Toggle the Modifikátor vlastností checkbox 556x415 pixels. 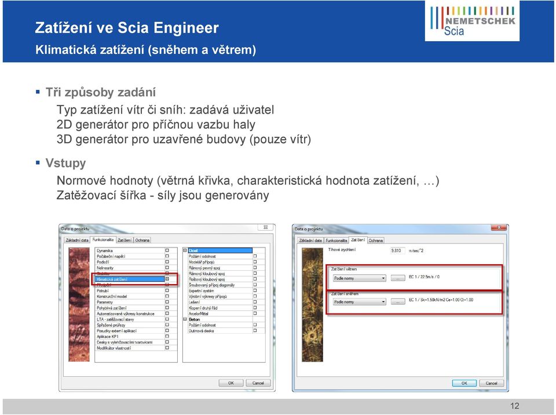pos(167,348)
